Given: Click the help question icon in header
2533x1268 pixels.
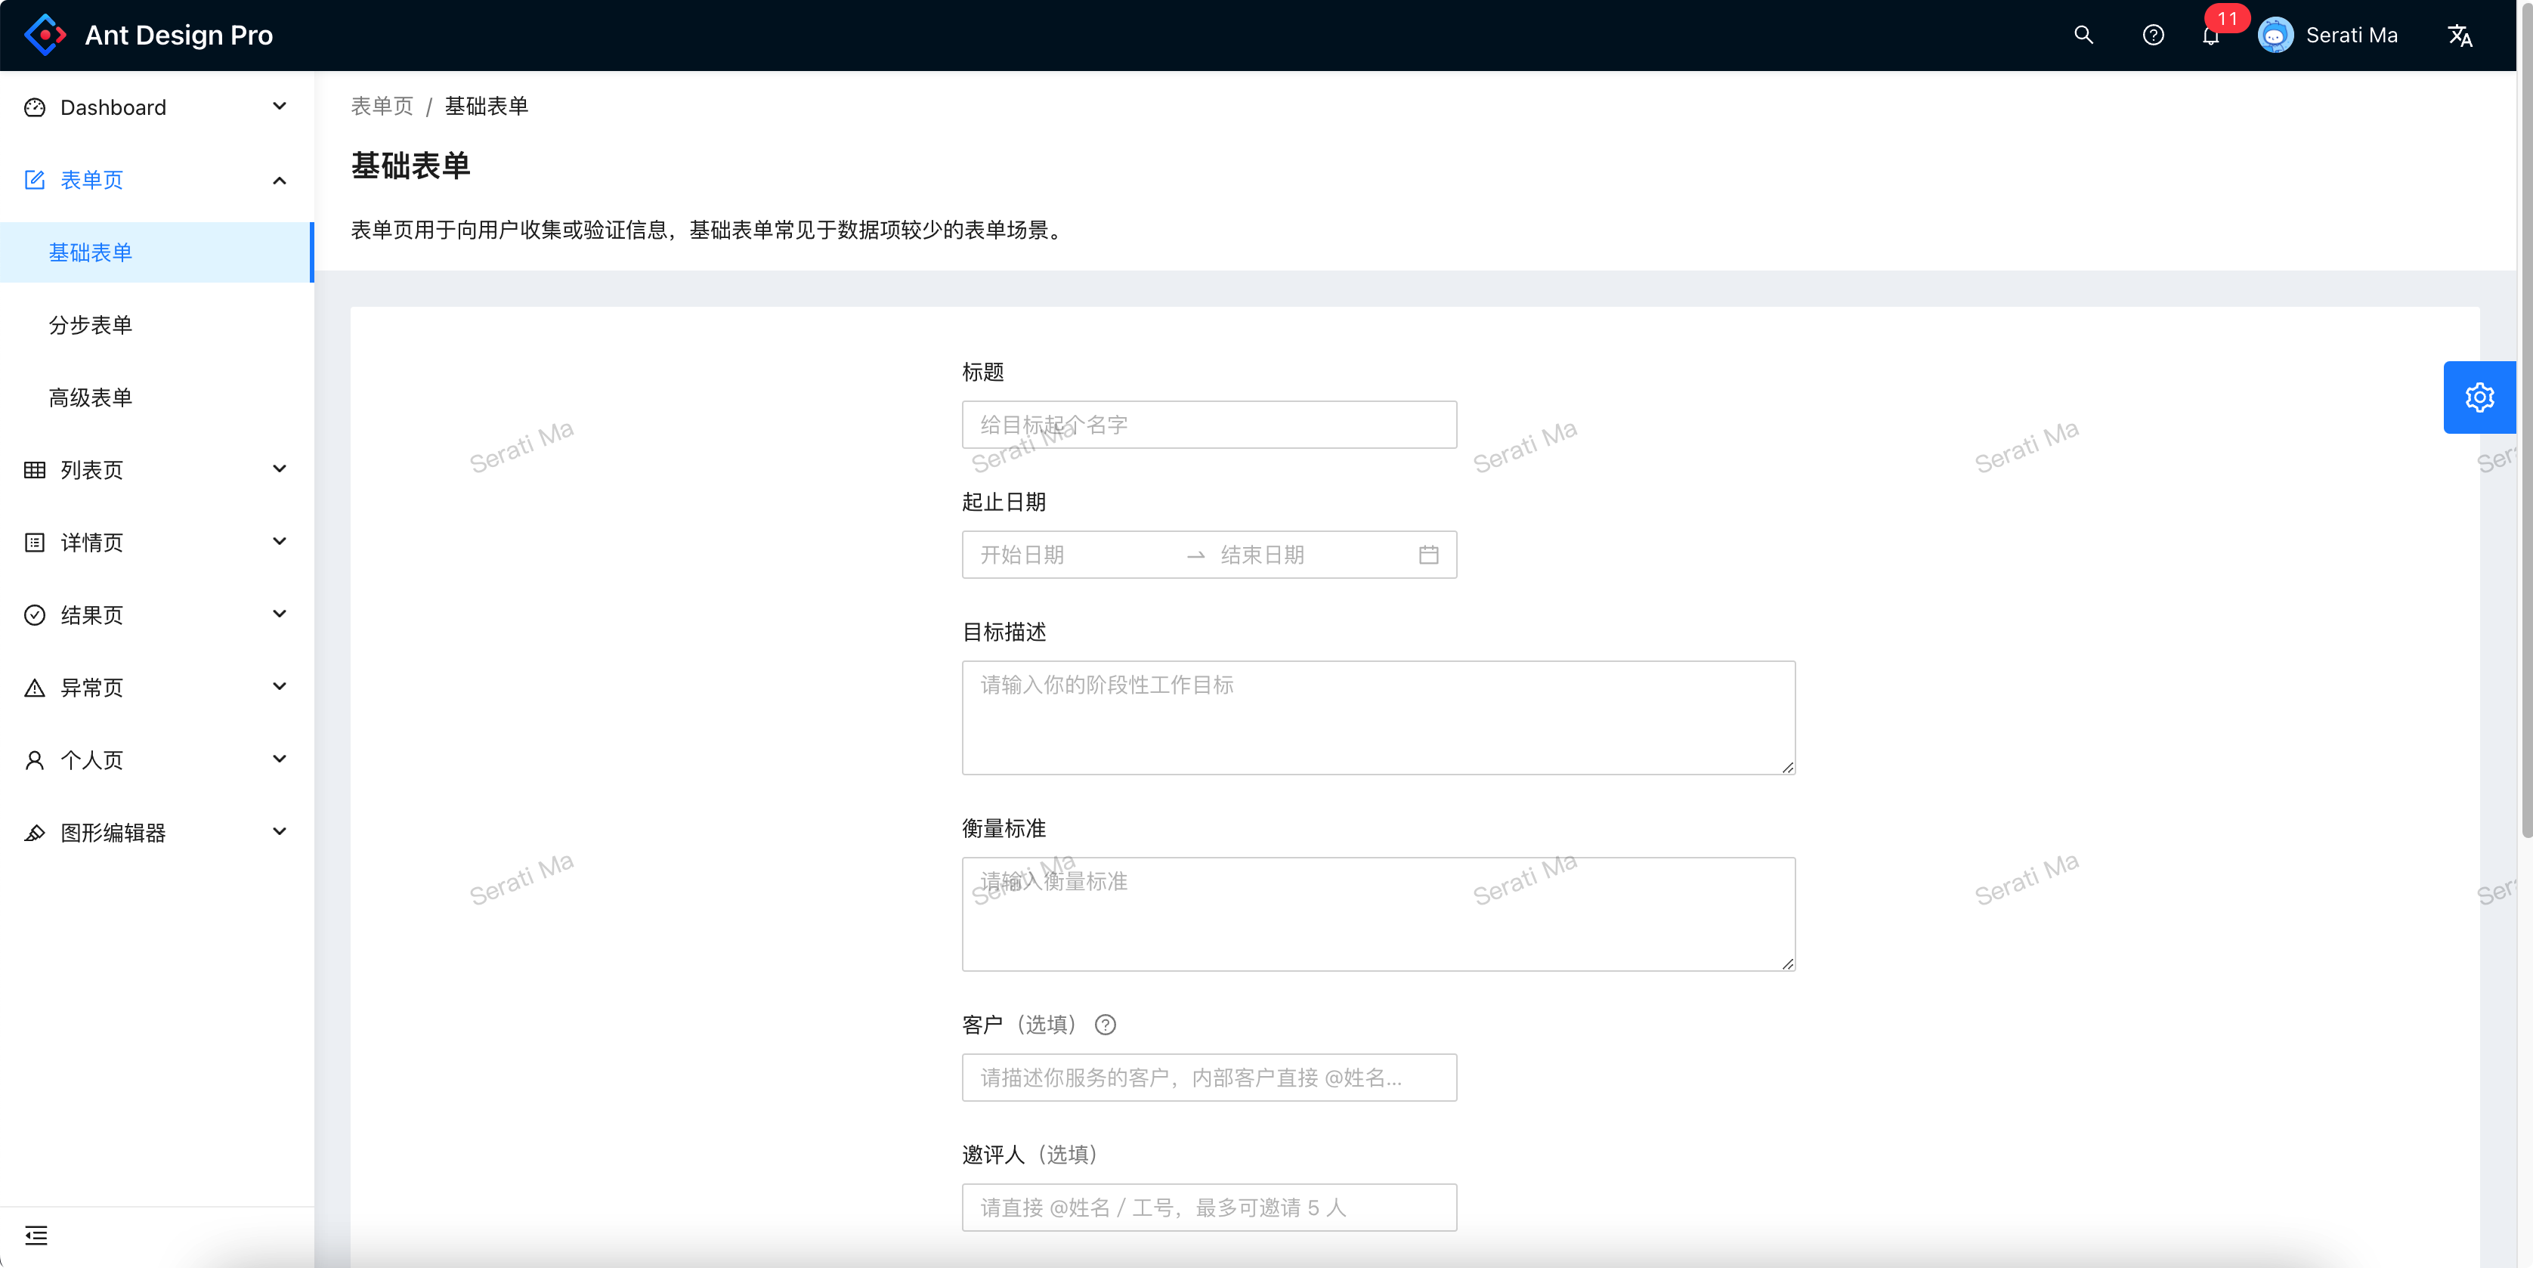Looking at the screenshot, I should [2154, 35].
